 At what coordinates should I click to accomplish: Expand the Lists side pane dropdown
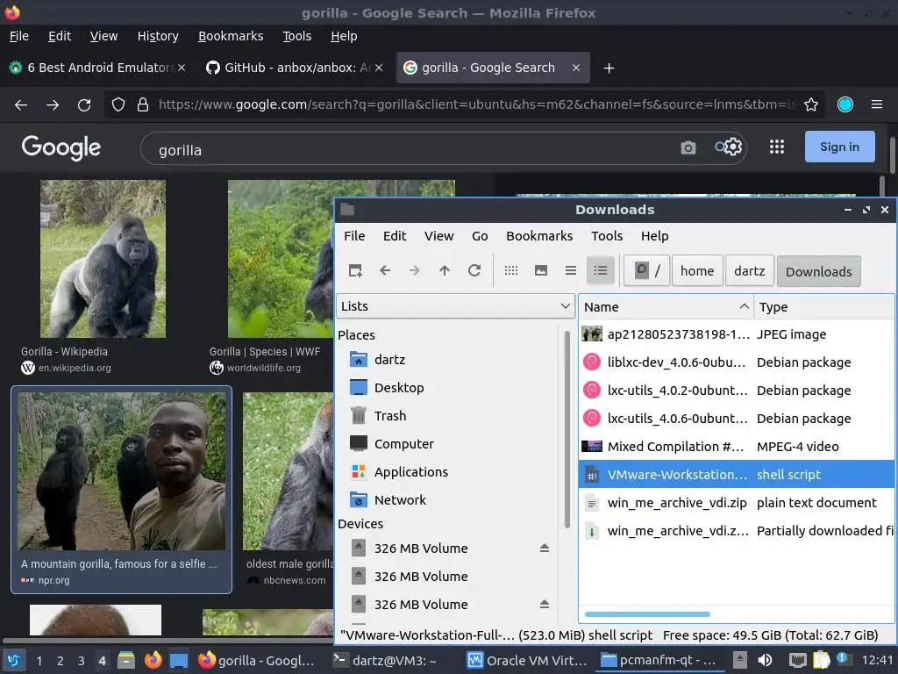coord(455,306)
